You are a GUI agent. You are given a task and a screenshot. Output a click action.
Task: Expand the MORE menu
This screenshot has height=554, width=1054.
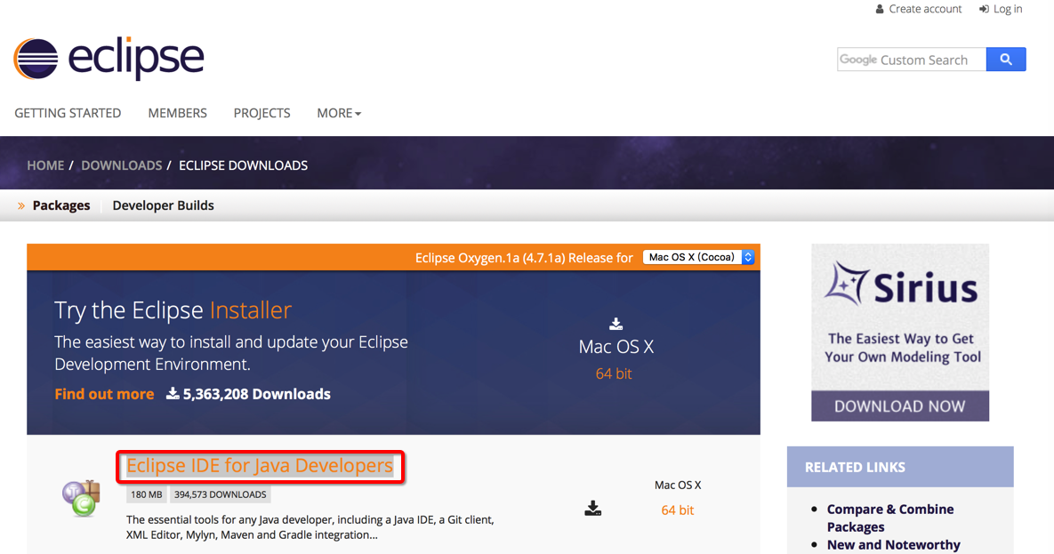pos(339,113)
